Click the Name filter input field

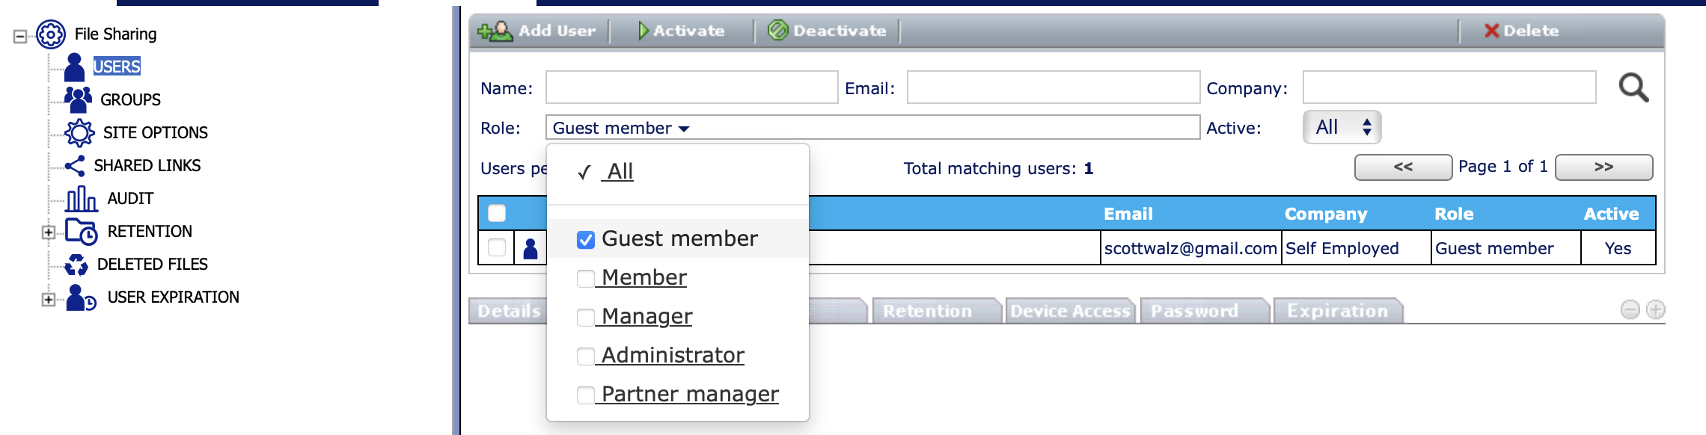coord(691,88)
